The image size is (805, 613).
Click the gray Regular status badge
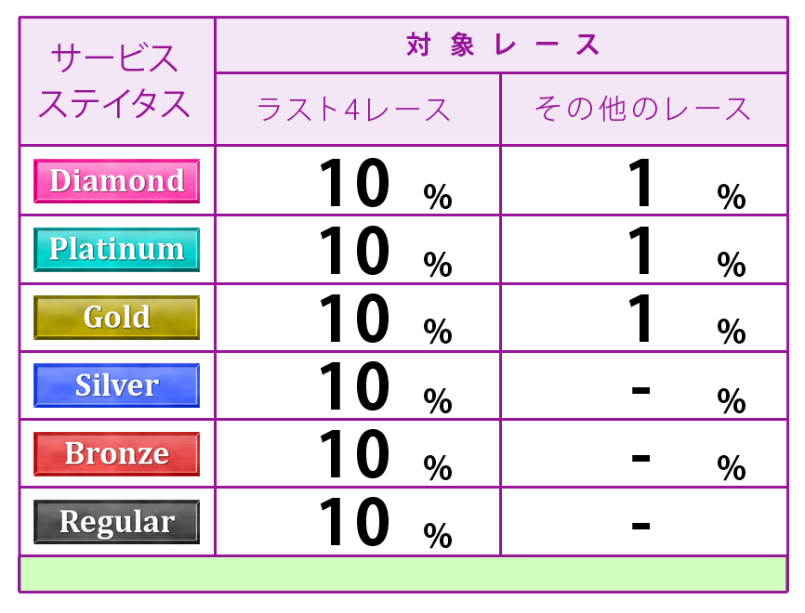[116, 522]
